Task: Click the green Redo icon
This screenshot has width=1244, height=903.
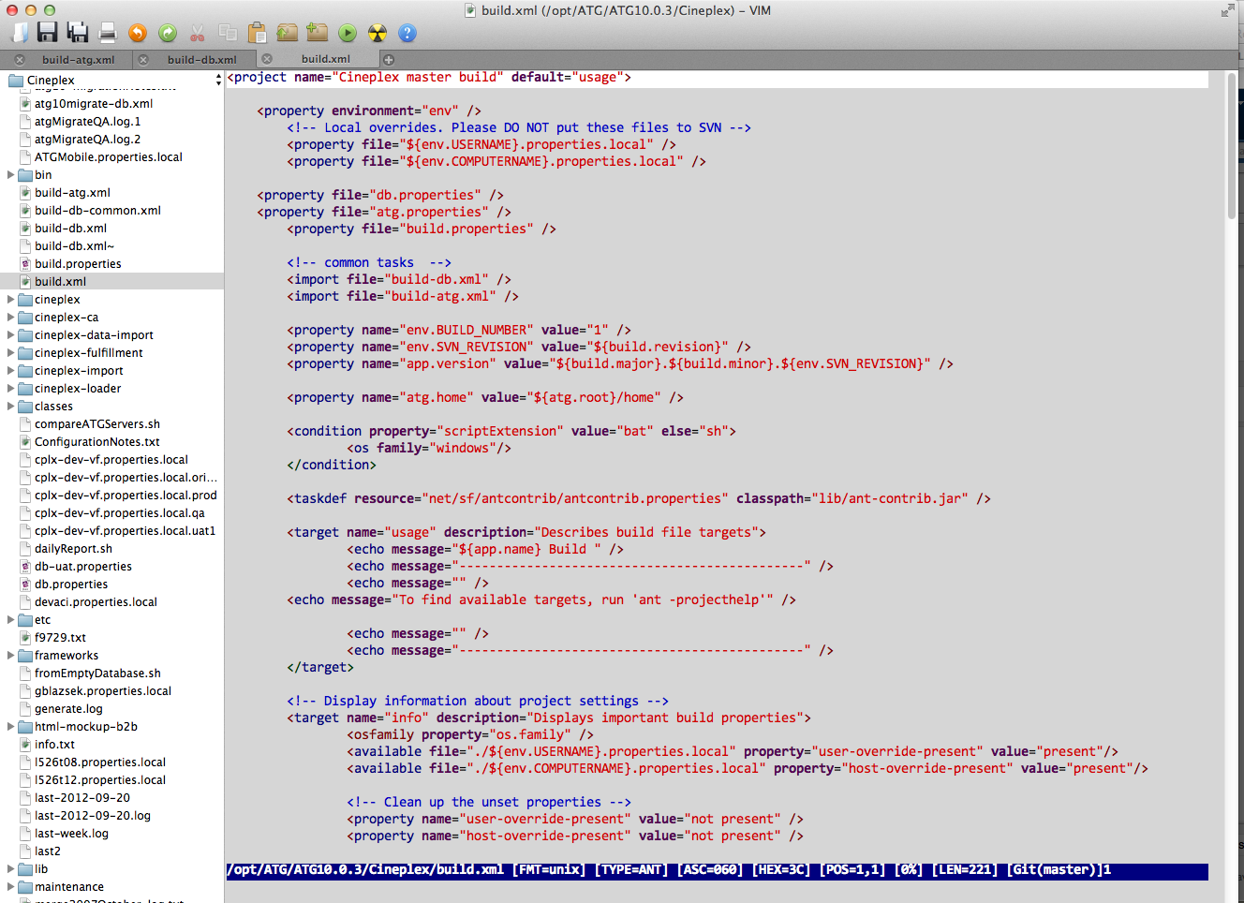Action: [168, 33]
